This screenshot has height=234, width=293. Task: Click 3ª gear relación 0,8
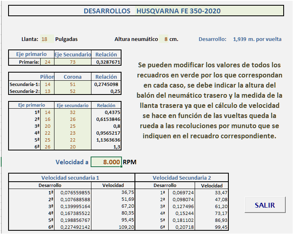point(117,126)
